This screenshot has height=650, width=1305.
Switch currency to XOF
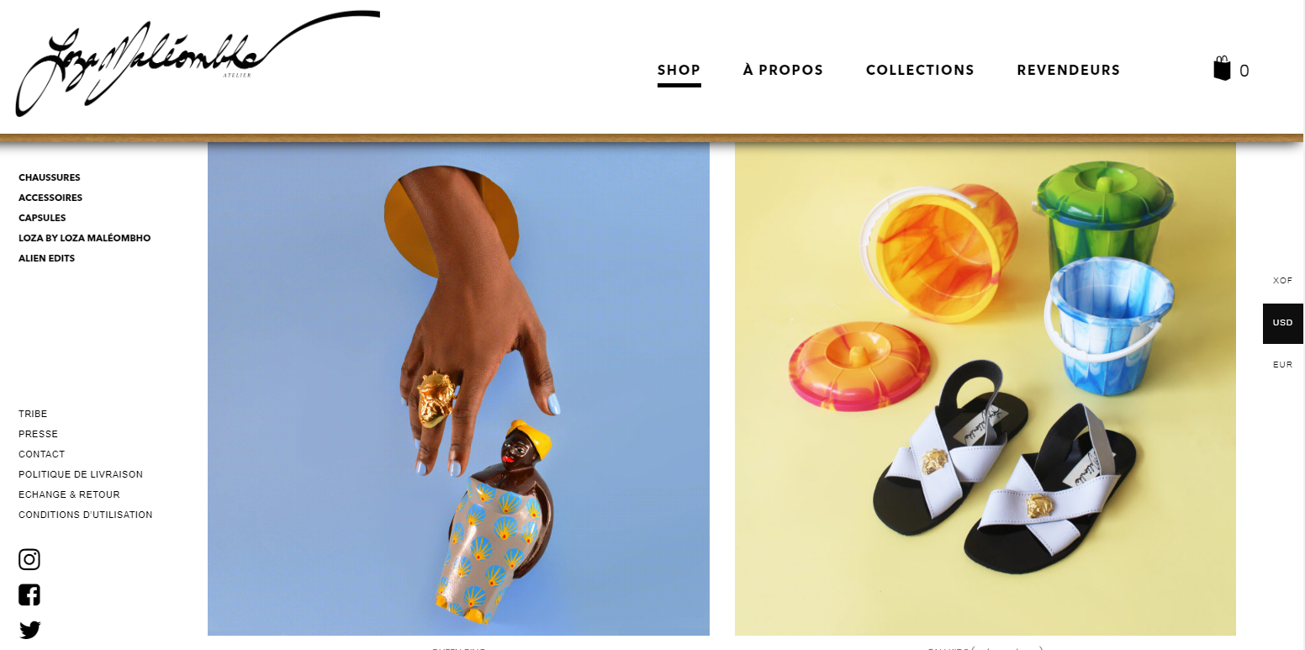click(1282, 281)
